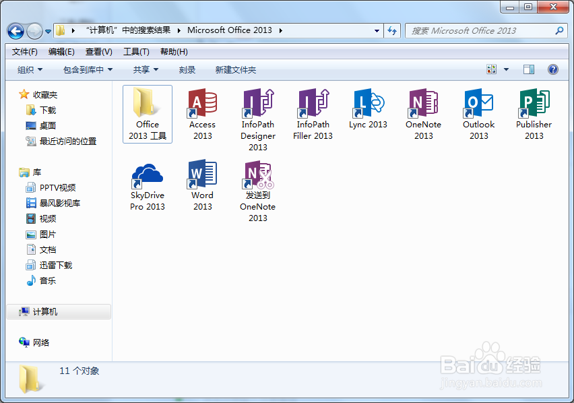This screenshot has width=574, height=403.
Task: Minimize the Explorer window
Action: tap(510, 7)
